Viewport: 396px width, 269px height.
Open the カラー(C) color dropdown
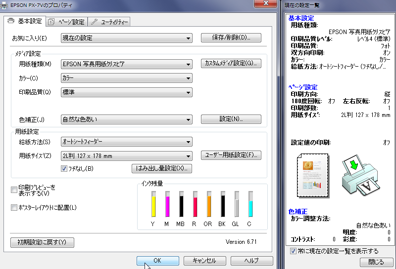point(127,78)
